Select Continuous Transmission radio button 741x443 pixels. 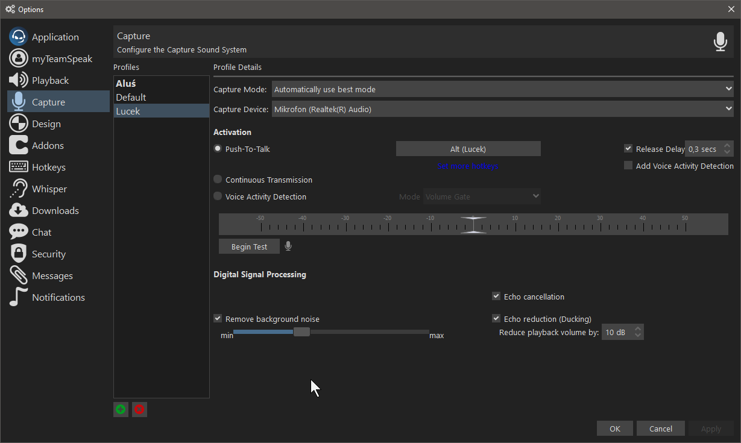click(218, 180)
